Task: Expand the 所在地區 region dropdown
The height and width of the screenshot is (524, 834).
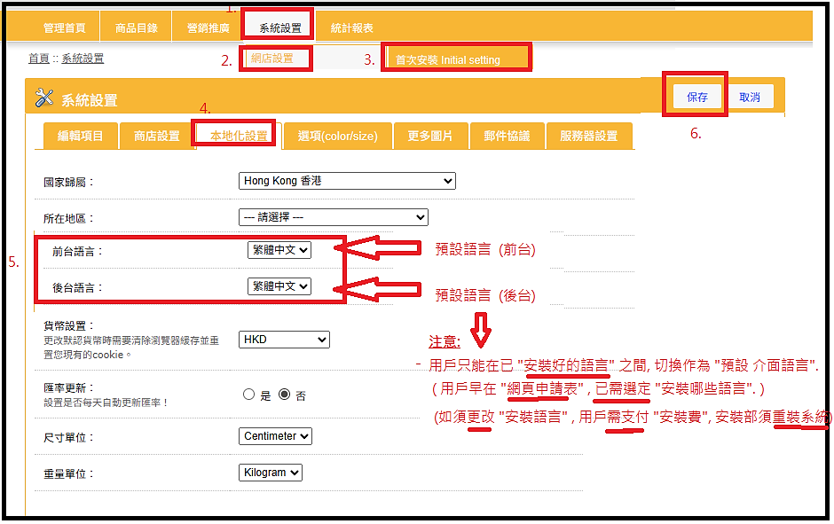Action: click(333, 217)
